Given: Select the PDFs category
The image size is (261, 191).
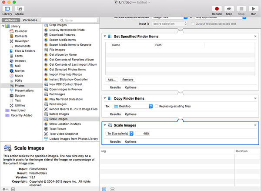Looking at the screenshot, I should [18, 80].
